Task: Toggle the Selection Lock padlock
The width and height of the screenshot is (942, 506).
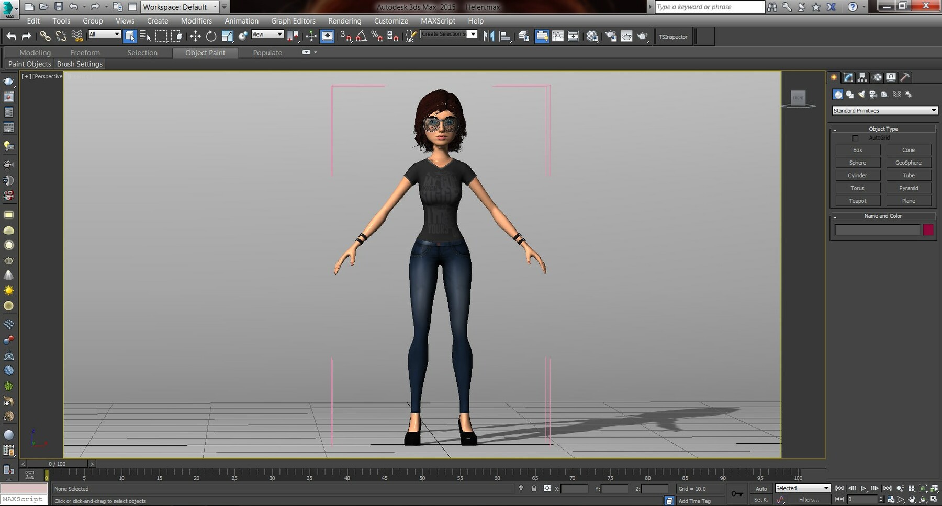Action: [534, 489]
